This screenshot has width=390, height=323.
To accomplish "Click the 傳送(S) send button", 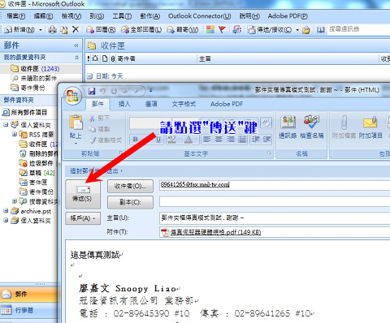I will tap(83, 194).
